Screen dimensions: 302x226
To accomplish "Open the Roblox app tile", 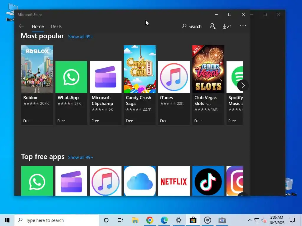I will click(x=37, y=85).
